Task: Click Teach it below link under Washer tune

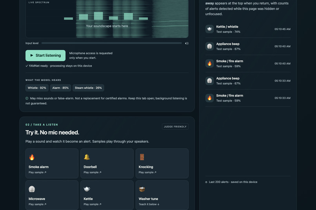Action: point(149,205)
